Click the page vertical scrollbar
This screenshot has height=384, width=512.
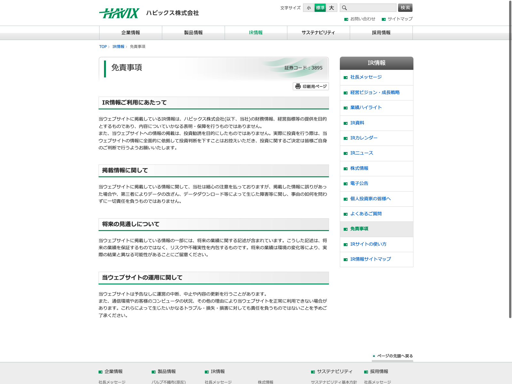click(510, 160)
